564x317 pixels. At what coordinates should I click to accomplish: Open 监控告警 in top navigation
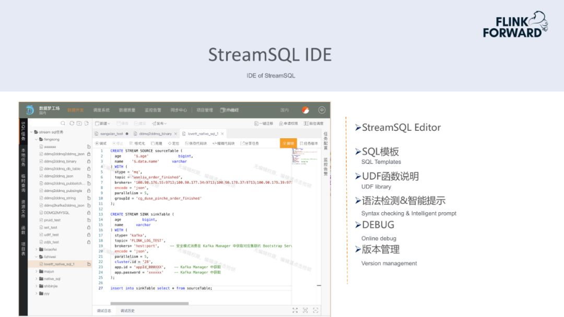click(x=153, y=110)
